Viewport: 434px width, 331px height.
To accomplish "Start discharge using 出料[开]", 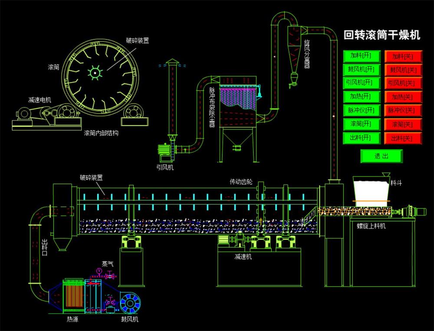I will [362, 138].
